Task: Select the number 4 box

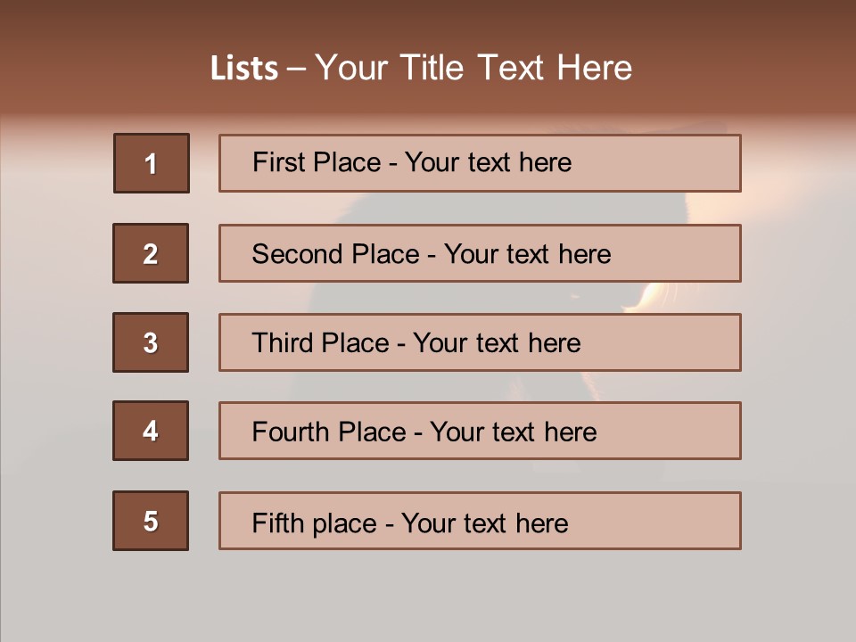Action: [x=151, y=432]
